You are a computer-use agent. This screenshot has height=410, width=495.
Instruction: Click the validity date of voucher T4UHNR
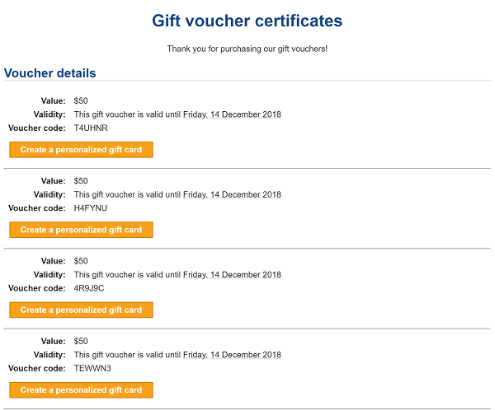point(232,114)
